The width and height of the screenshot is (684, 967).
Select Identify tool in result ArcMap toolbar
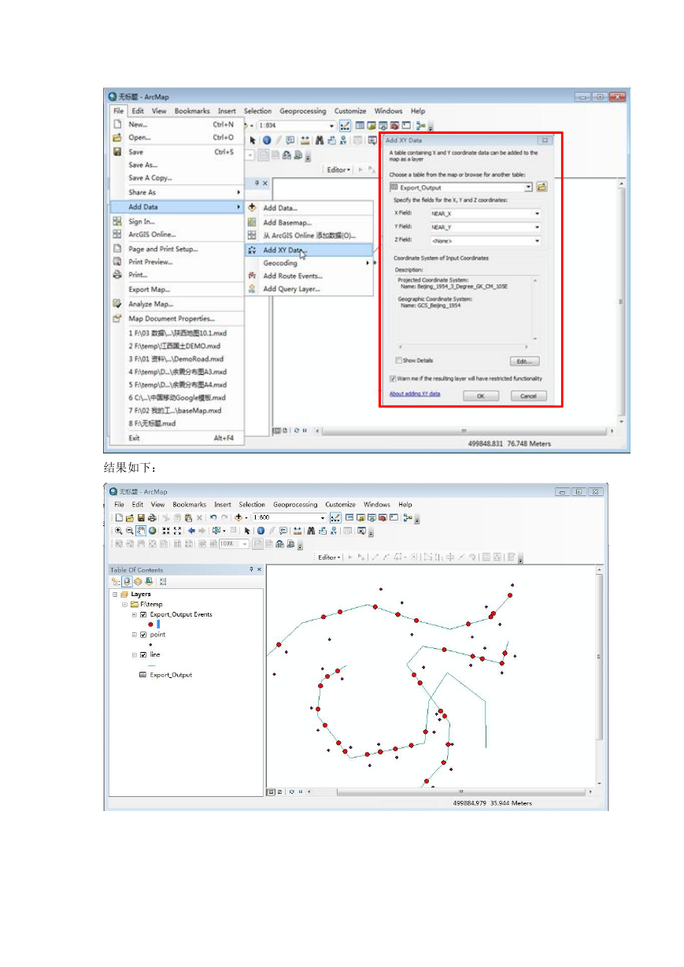[261, 530]
